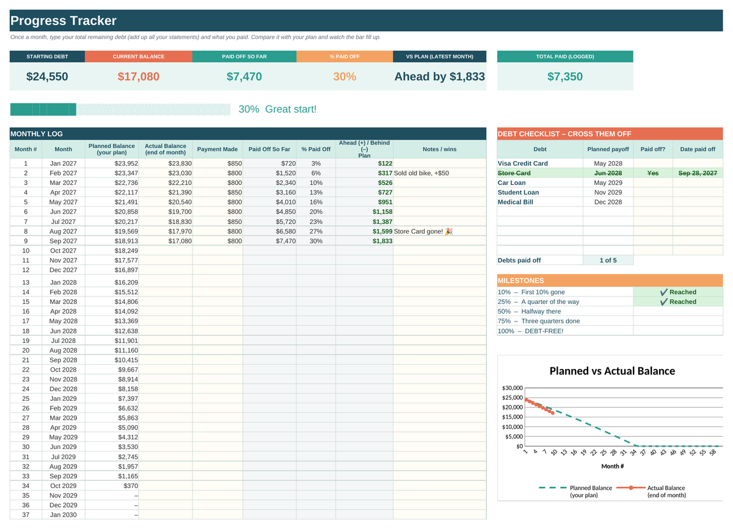Click the 'Store Card gone!' note cell

440,231
